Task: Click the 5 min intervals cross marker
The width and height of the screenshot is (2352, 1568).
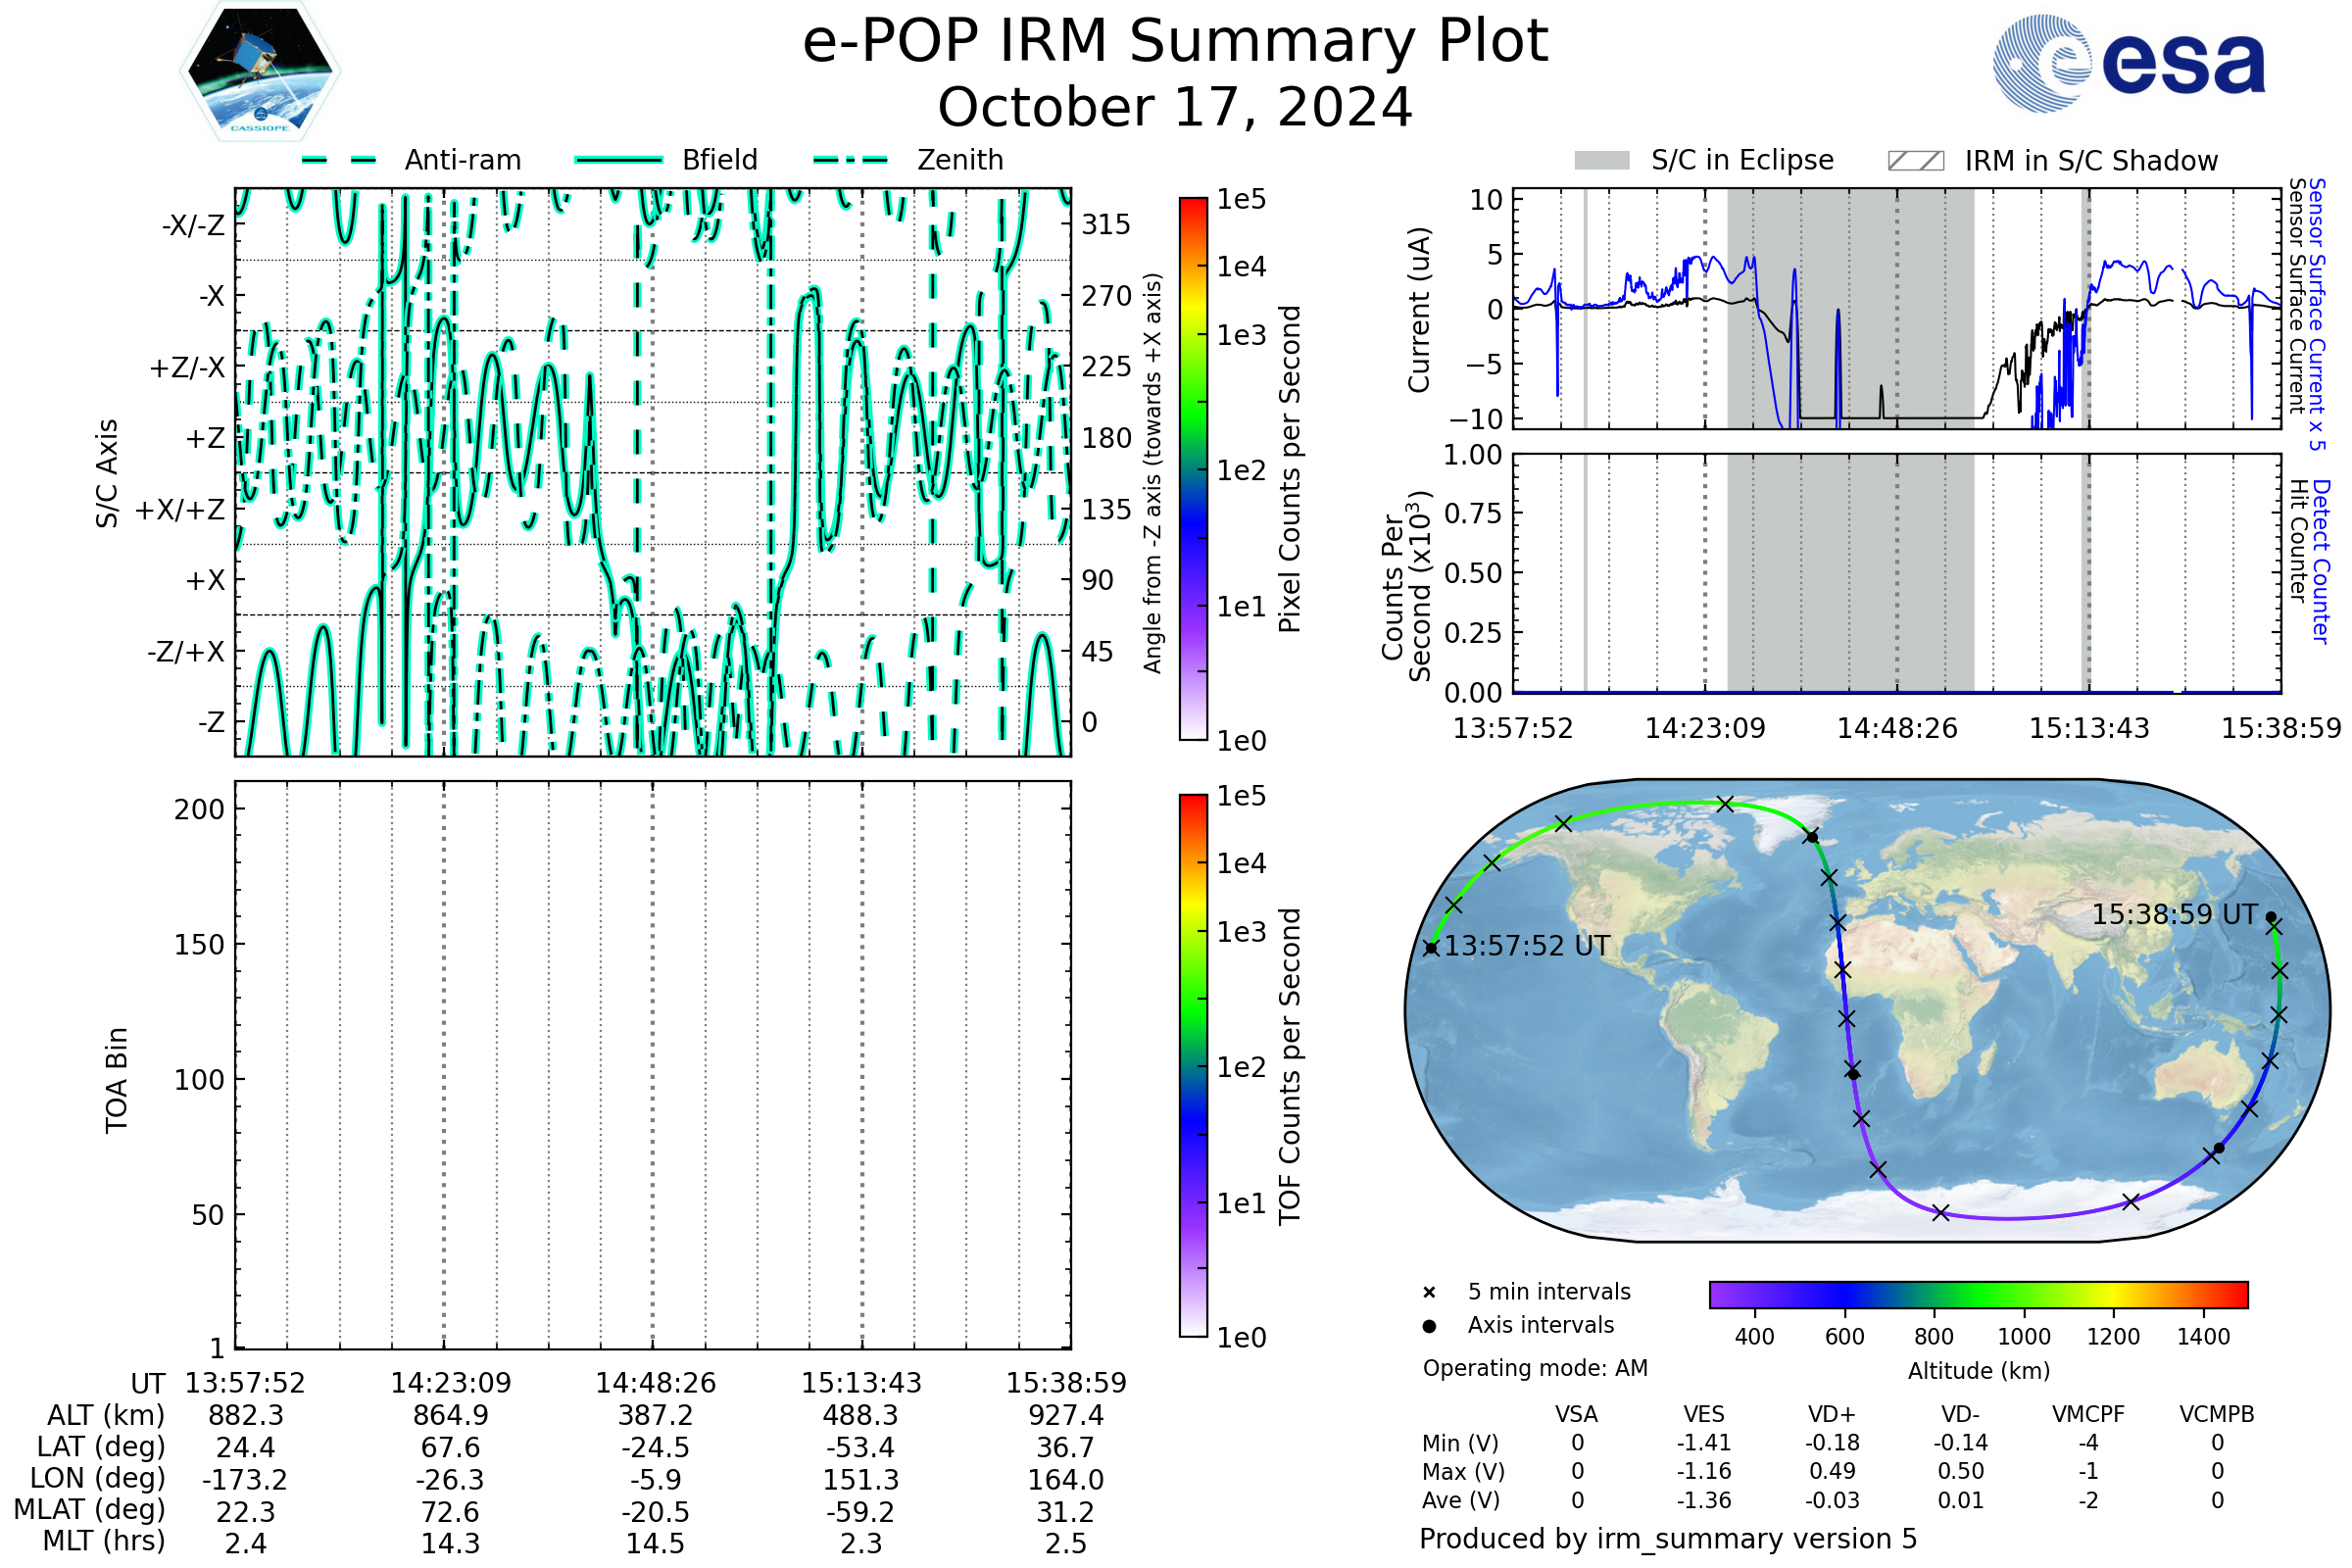Action: (1429, 1293)
